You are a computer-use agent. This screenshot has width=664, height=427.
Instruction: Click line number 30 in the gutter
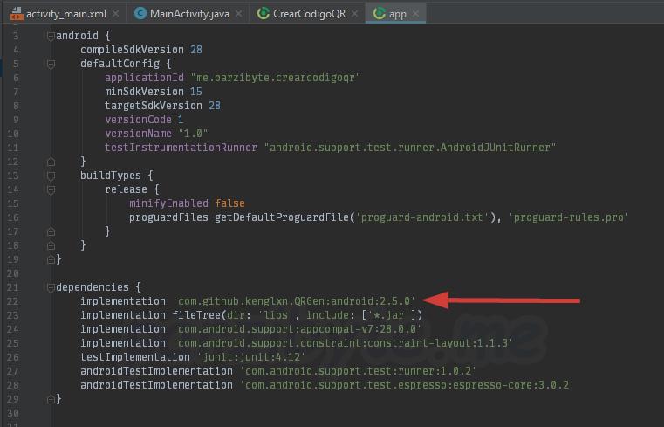pyautogui.click(x=13, y=413)
